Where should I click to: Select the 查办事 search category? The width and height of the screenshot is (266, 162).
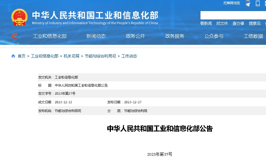pos(238,23)
